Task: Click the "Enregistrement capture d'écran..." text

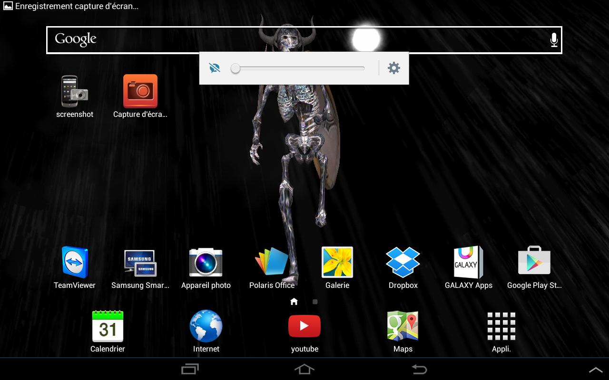Action: tap(77, 7)
